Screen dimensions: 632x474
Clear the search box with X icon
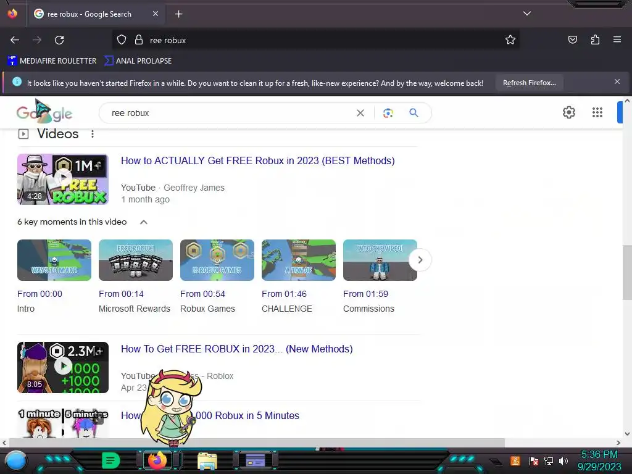tap(360, 114)
